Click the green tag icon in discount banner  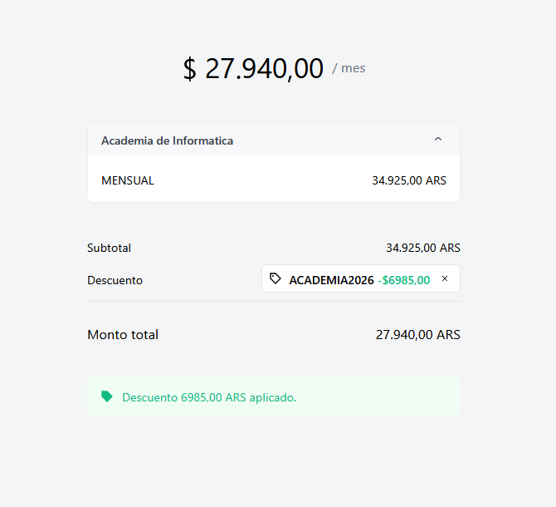[107, 396]
